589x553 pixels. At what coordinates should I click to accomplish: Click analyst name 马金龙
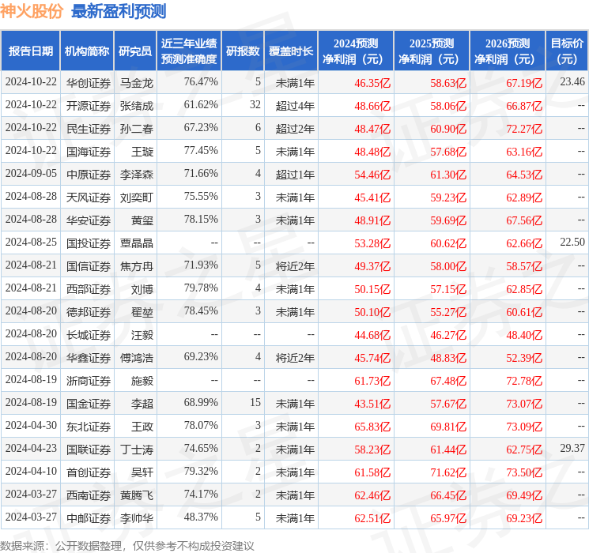[136, 83]
